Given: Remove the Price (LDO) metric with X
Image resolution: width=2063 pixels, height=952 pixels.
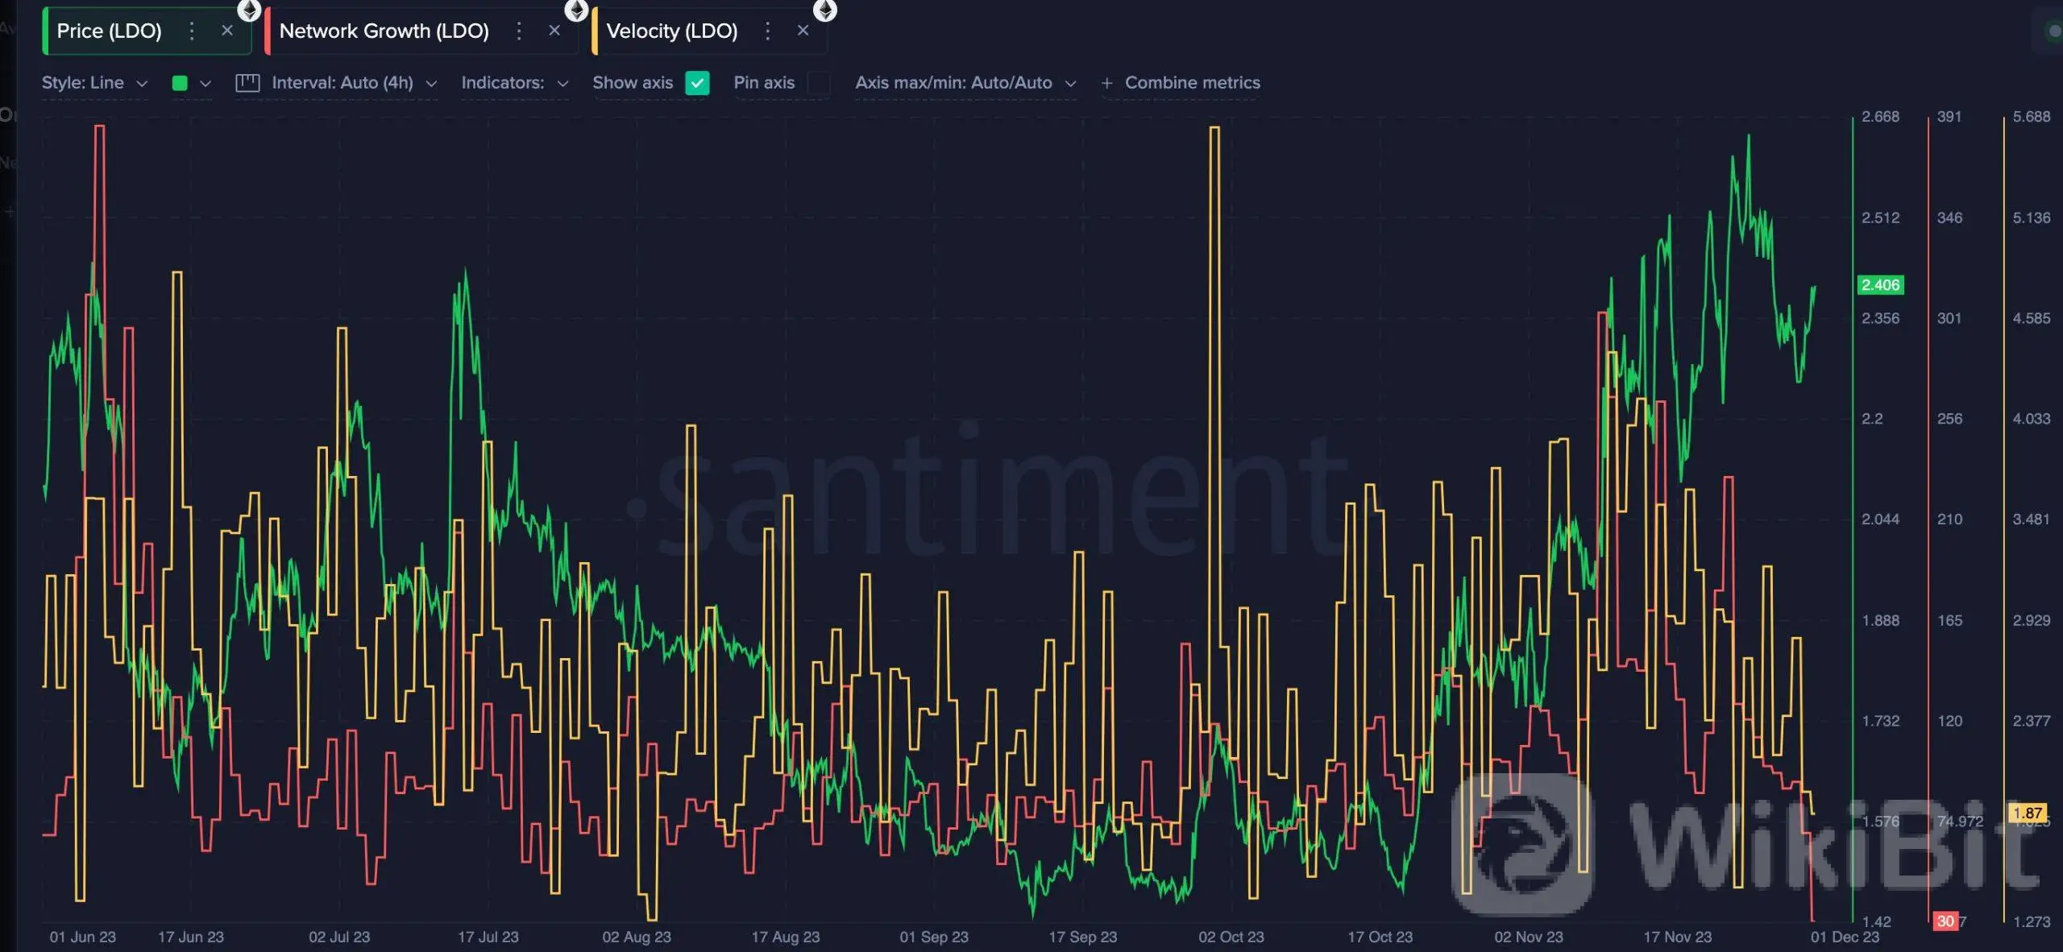Looking at the screenshot, I should [x=227, y=31].
